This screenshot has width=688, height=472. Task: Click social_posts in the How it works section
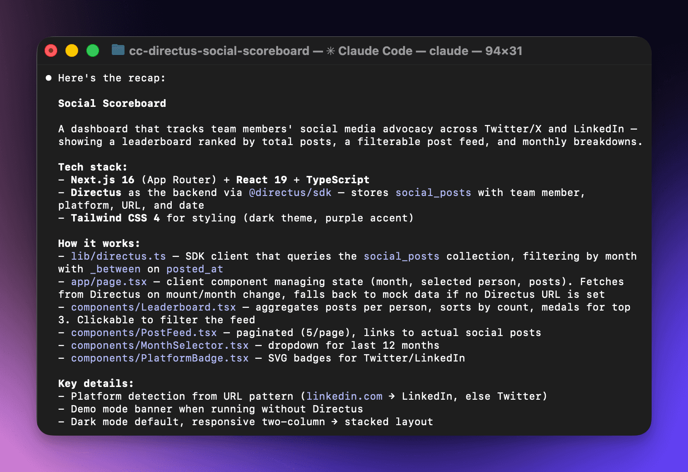point(402,256)
